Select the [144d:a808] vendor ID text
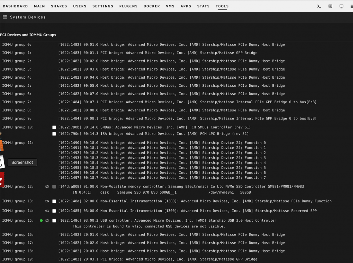 (70, 186)
